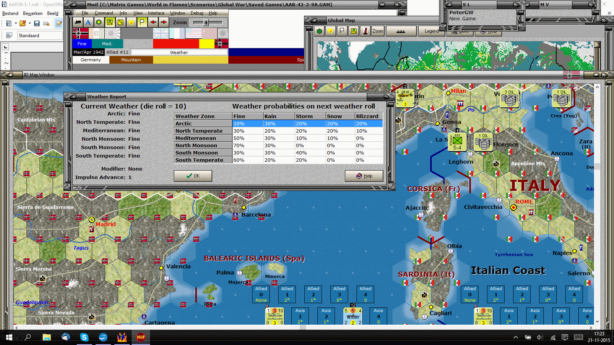Click the 5-4 army unit counter near Leghorn
Viewport: 614px width, 345px height.
coord(457,142)
